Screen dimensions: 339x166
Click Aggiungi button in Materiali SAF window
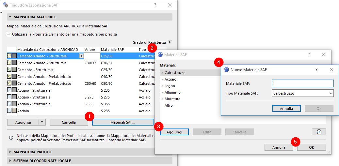pos(174,132)
